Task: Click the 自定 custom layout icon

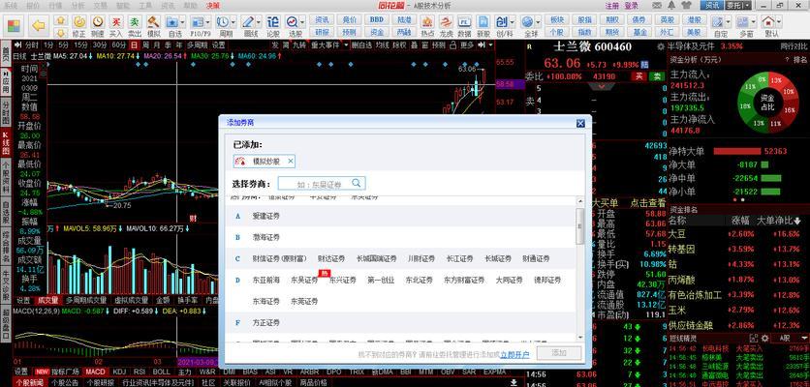Action: point(717,21)
